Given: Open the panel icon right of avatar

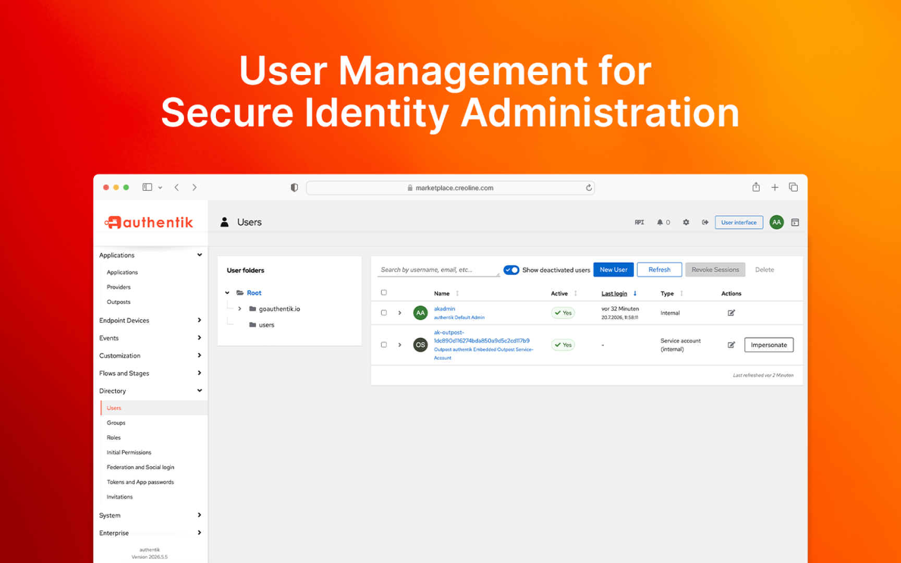Looking at the screenshot, I should tap(795, 223).
